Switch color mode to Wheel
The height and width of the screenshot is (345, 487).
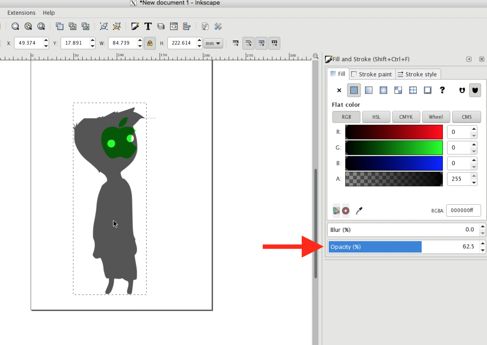[x=436, y=117]
